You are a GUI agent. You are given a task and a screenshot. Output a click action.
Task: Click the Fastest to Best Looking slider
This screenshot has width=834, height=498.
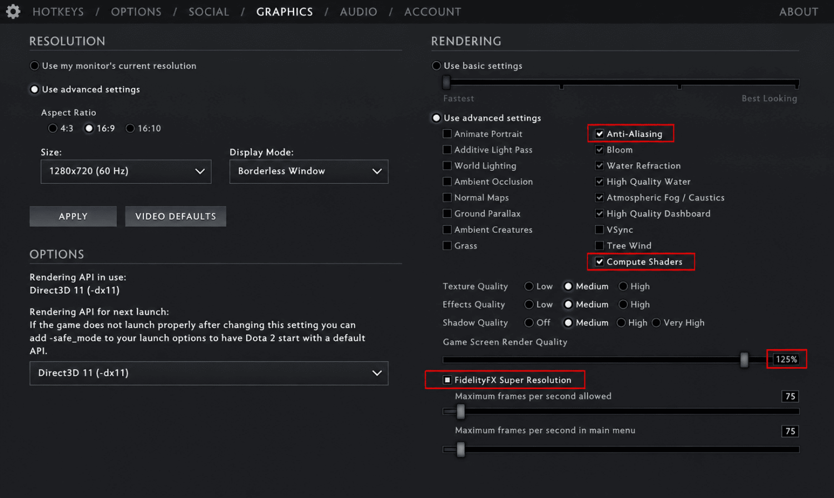[x=621, y=83]
